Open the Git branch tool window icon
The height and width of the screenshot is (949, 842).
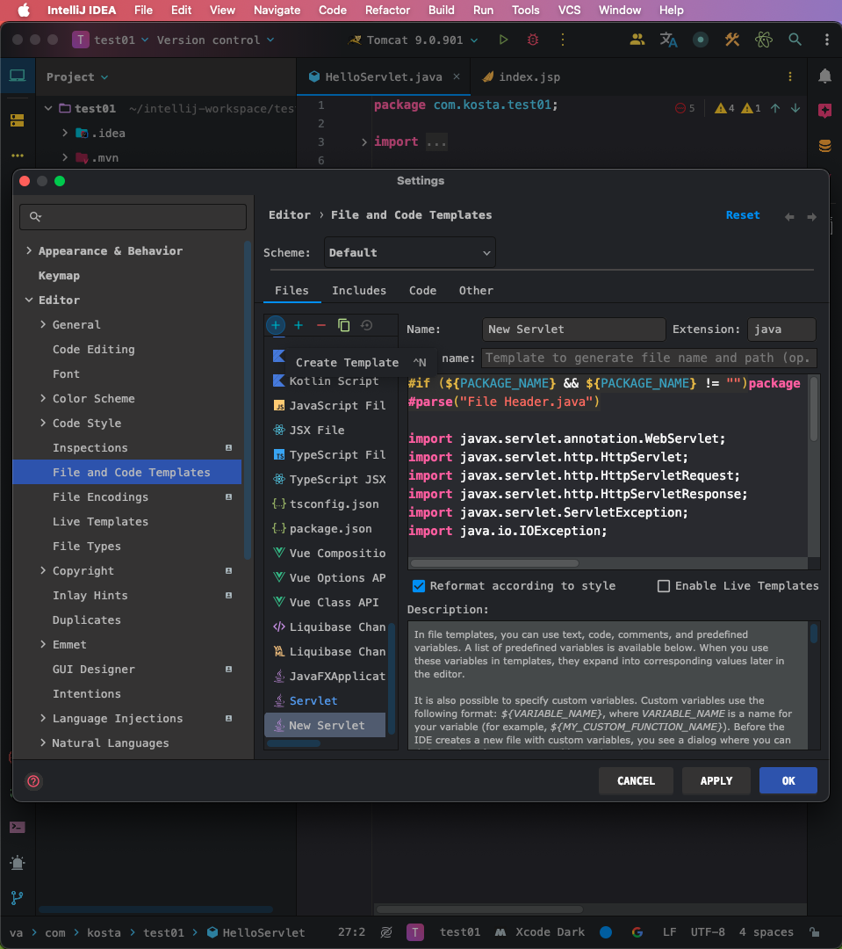pos(18,898)
